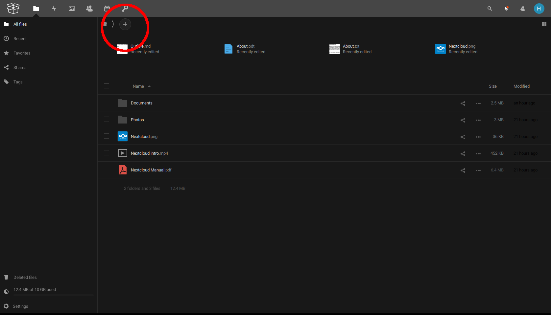Open the actions menu for Photos folder
551x315 pixels.
(478, 120)
